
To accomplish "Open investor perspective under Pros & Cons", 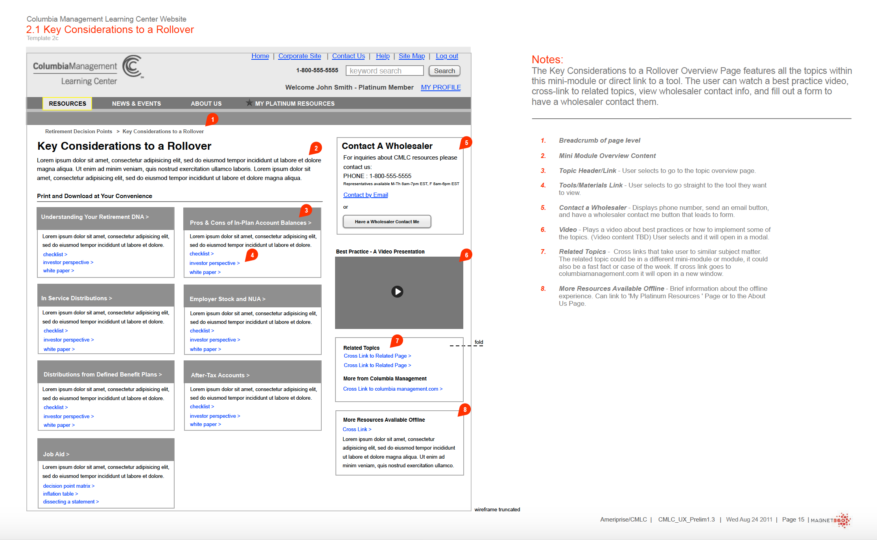I will point(215,263).
